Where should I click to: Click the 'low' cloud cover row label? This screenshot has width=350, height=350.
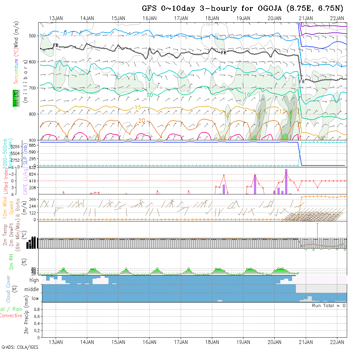(35, 298)
